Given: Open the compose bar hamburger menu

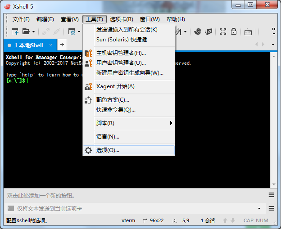Looking at the screenshot, I should (272, 208).
